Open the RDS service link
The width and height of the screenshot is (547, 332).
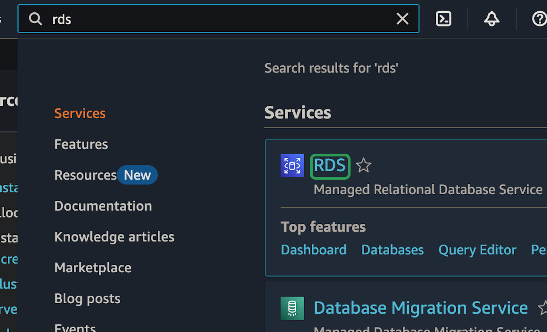point(330,166)
